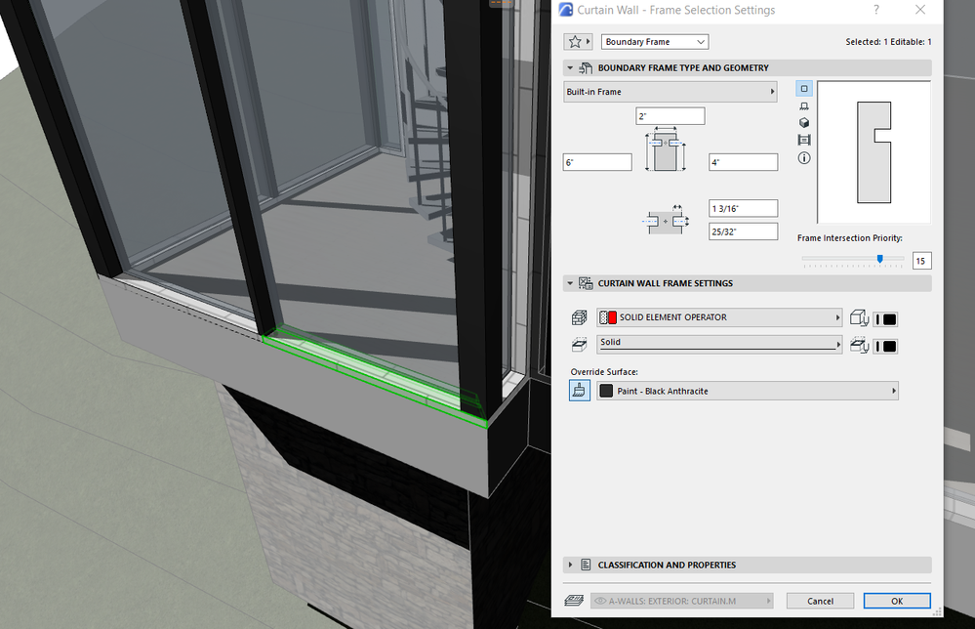Confirm settings with the OK button
Image resolution: width=975 pixels, height=629 pixels.
pyautogui.click(x=896, y=600)
